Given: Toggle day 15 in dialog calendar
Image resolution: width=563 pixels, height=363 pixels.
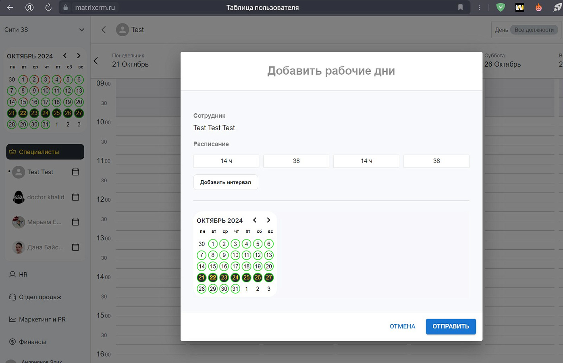Looking at the screenshot, I should [x=213, y=266].
